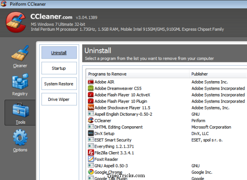Select DHTML Editing Component entry
Image resolution: width=247 pixels, height=180 pixels.
pyautogui.click(x=119, y=127)
